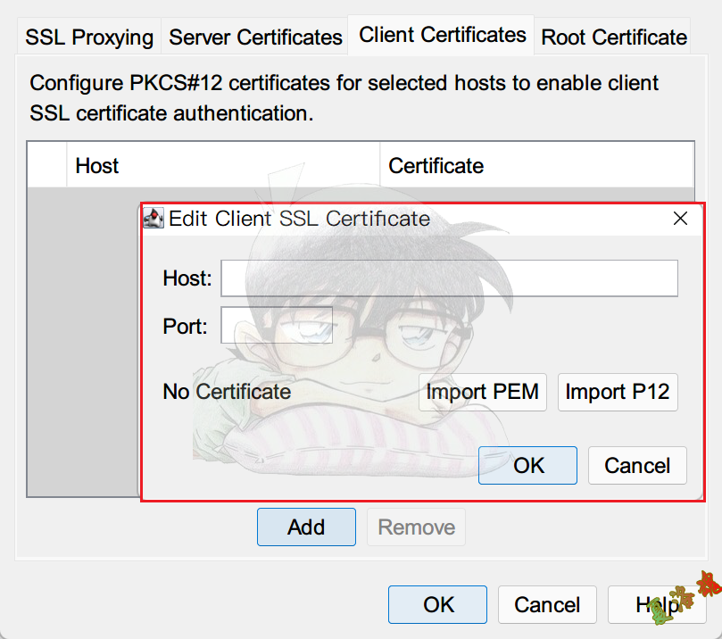Open Help for SSL settings
Image resolution: width=722 pixels, height=639 pixels.
tap(651, 604)
